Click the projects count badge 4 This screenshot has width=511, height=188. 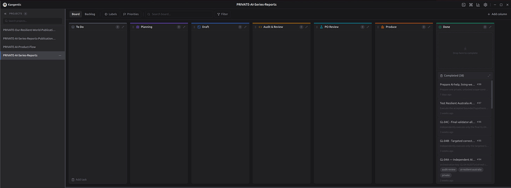pyautogui.click(x=25, y=14)
